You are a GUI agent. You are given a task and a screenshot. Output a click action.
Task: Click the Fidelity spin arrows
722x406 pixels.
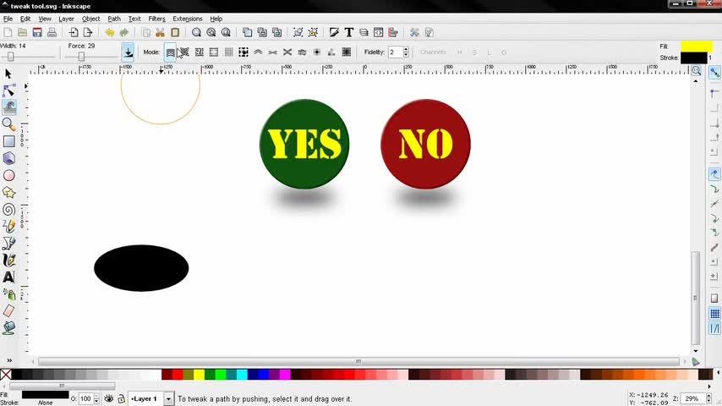click(406, 52)
